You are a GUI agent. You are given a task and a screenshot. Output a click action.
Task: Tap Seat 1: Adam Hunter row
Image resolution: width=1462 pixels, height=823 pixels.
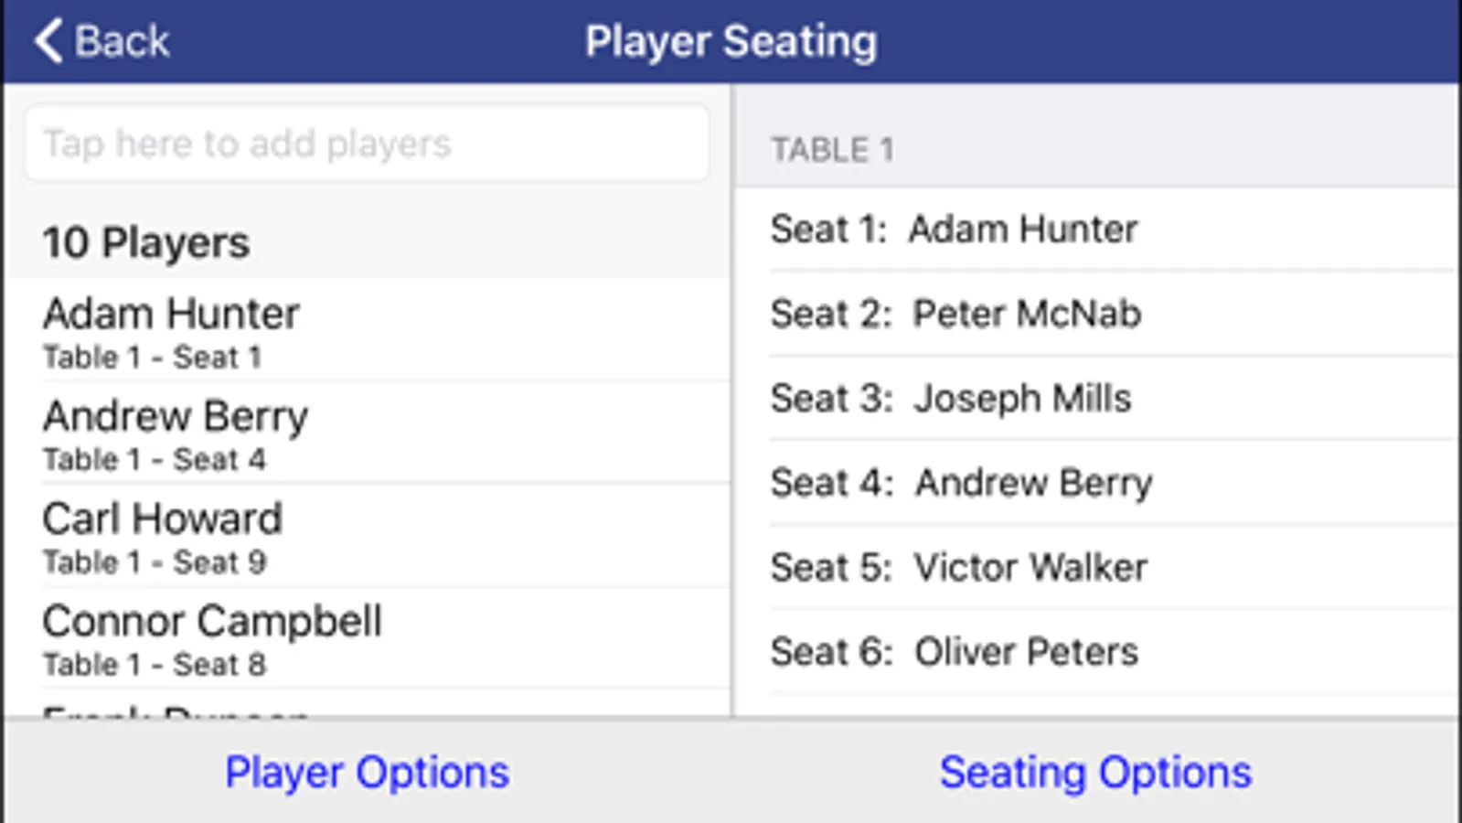click(1095, 230)
